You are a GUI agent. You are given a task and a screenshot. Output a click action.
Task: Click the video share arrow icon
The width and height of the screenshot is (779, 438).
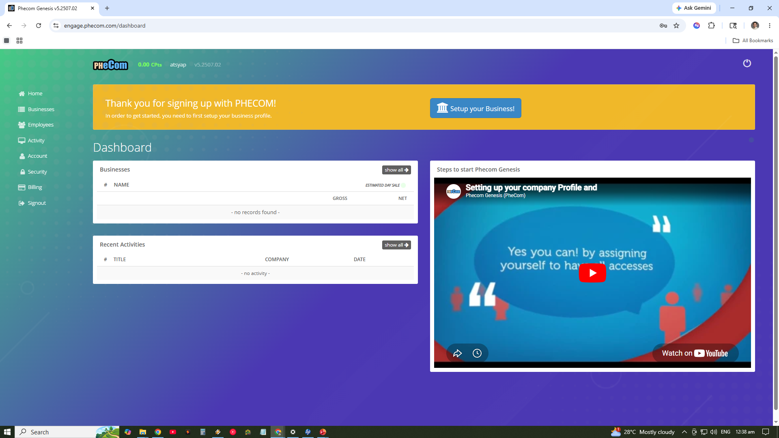pyautogui.click(x=458, y=353)
